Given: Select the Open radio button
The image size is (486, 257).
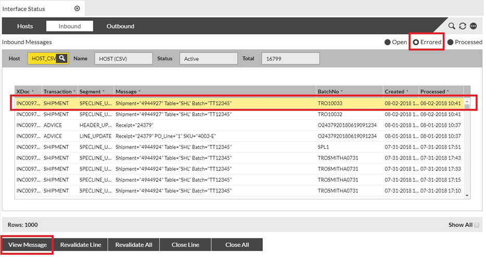Looking at the screenshot, I should click(x=387, y=42).
